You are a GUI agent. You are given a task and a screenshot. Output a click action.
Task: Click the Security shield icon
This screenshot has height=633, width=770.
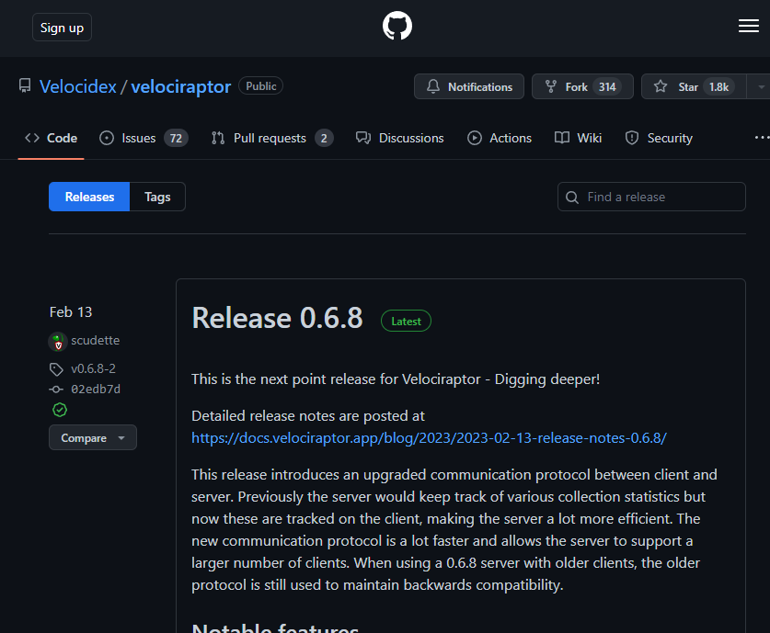(632, 138)
